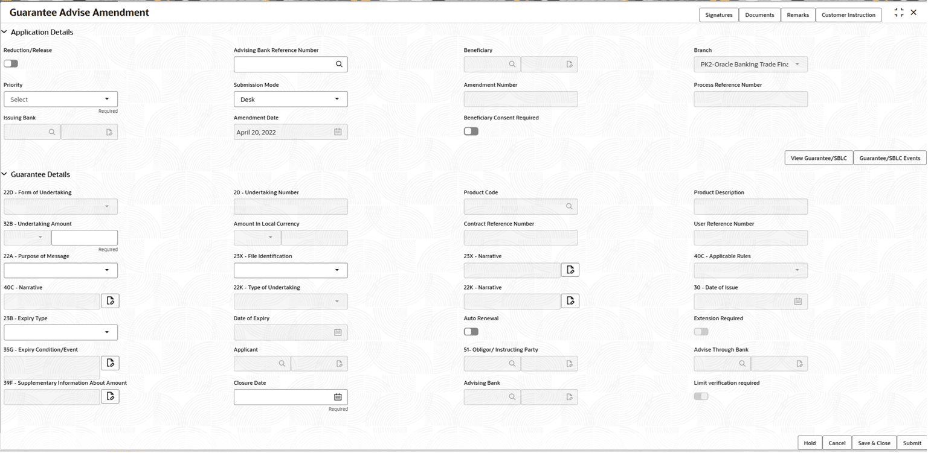Open the Advising Bank Reference Number search
This screenshot has height=453, width=931.
(x=338, y=64)
